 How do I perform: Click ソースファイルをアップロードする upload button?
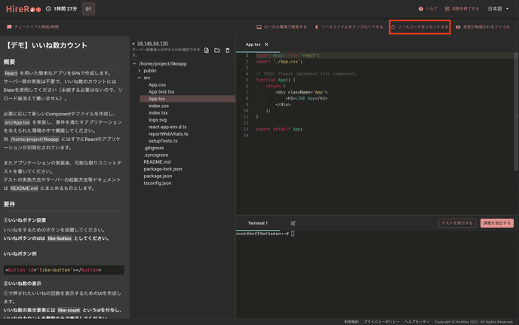pos(349,27)
